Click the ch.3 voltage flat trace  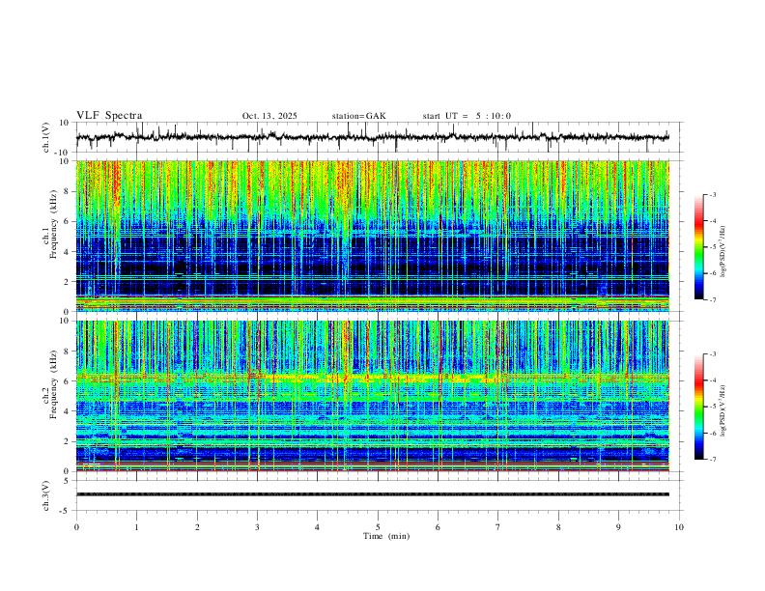coord(372,494)
